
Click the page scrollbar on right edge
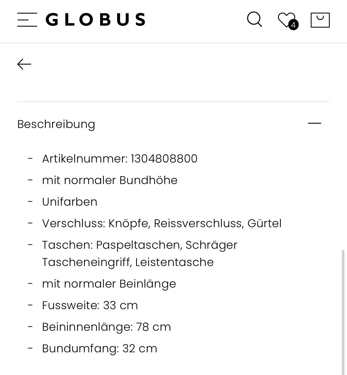[343, 312]
